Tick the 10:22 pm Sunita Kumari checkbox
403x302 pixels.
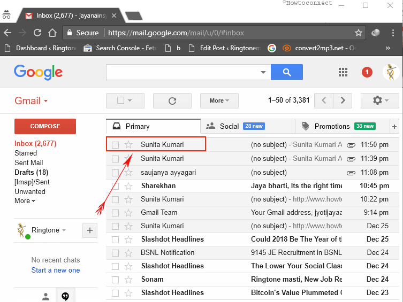[115, 199]
